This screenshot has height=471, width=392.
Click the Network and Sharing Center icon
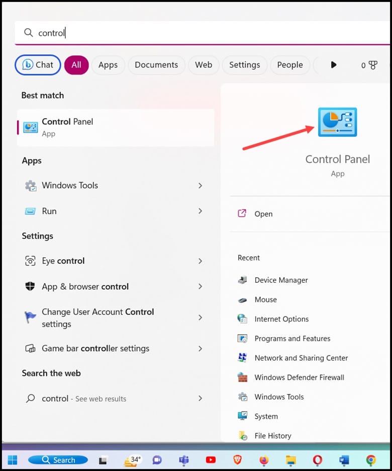pyautogui.click(x=242, y=358)
